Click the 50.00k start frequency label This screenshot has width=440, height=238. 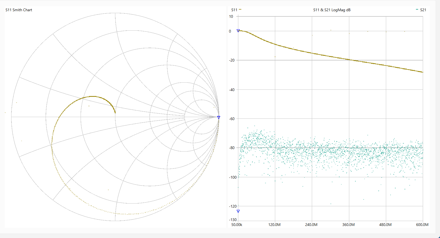click(x=237, y=225)
